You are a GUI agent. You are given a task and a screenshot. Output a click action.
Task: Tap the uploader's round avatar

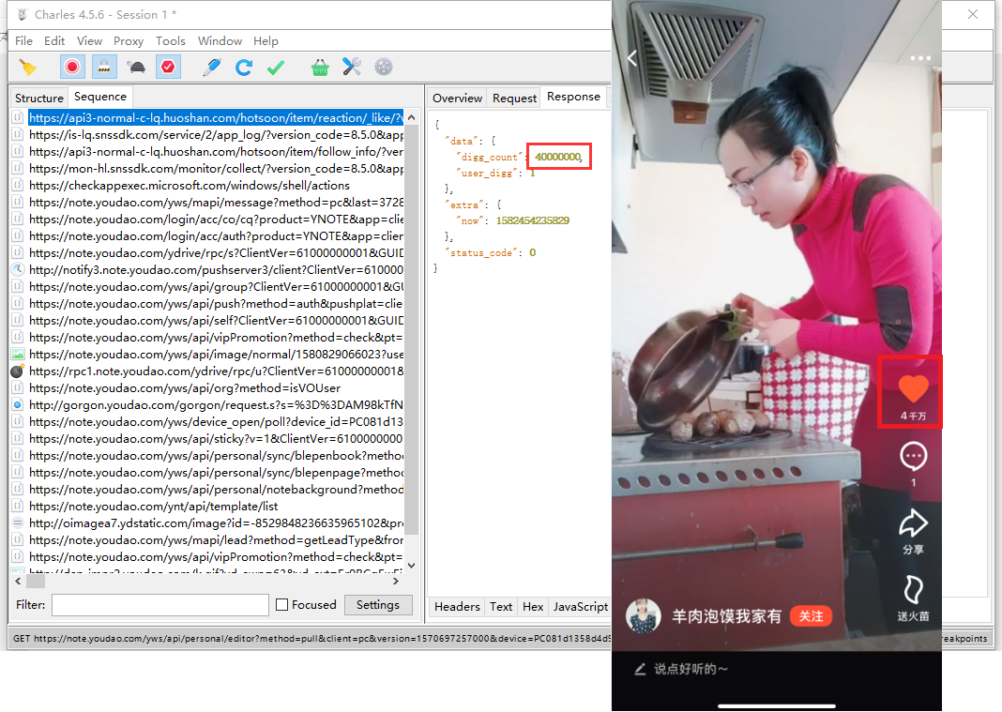tap(643, 615)
